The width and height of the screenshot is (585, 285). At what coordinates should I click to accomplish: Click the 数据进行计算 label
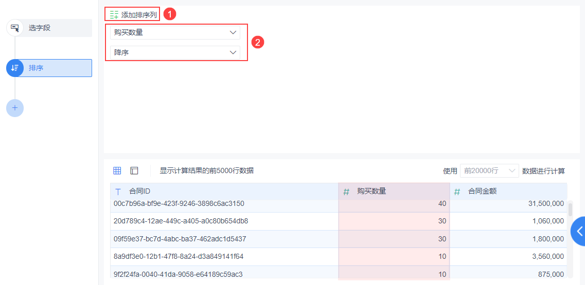544,171
